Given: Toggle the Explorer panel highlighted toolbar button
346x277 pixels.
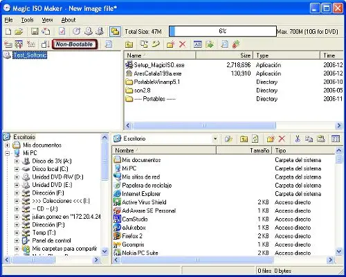Looking at the screenshot, I should tap(115, 31).
